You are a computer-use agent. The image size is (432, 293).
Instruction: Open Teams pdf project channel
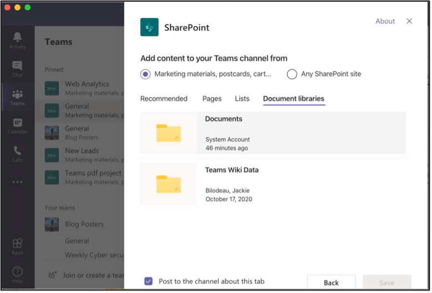pyautogui.click(x=80, y=178)
